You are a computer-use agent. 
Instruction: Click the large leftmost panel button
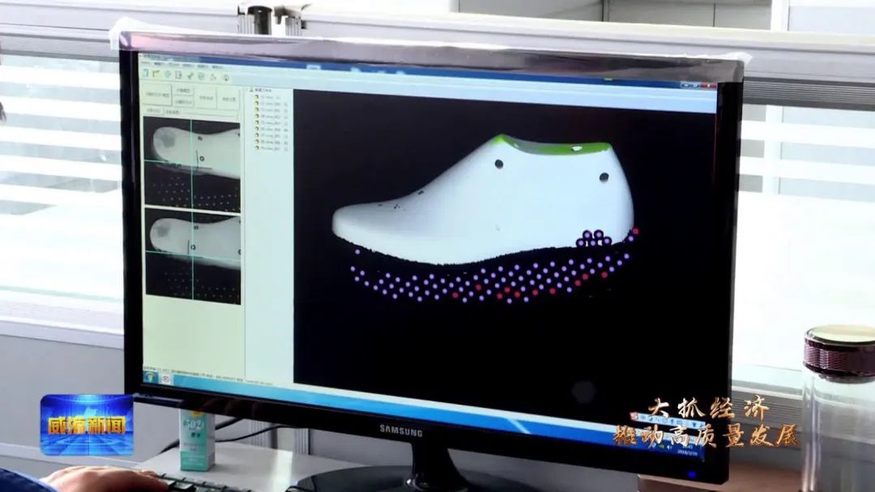click(157, 94)
